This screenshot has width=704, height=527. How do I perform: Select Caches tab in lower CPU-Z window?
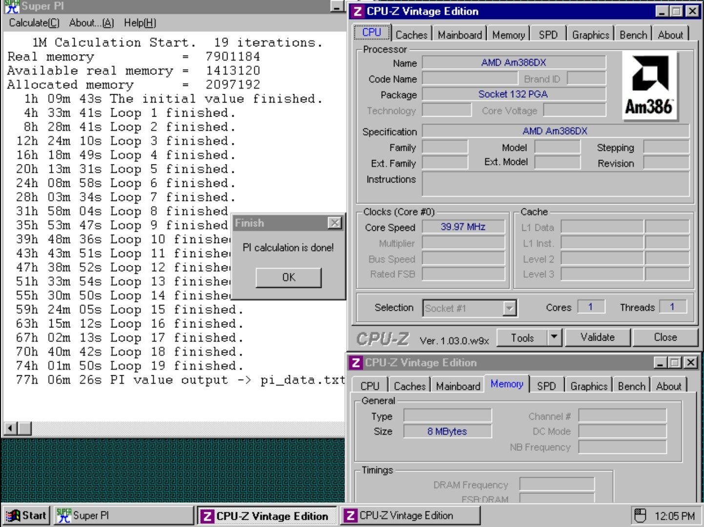[x=410, y=386]
